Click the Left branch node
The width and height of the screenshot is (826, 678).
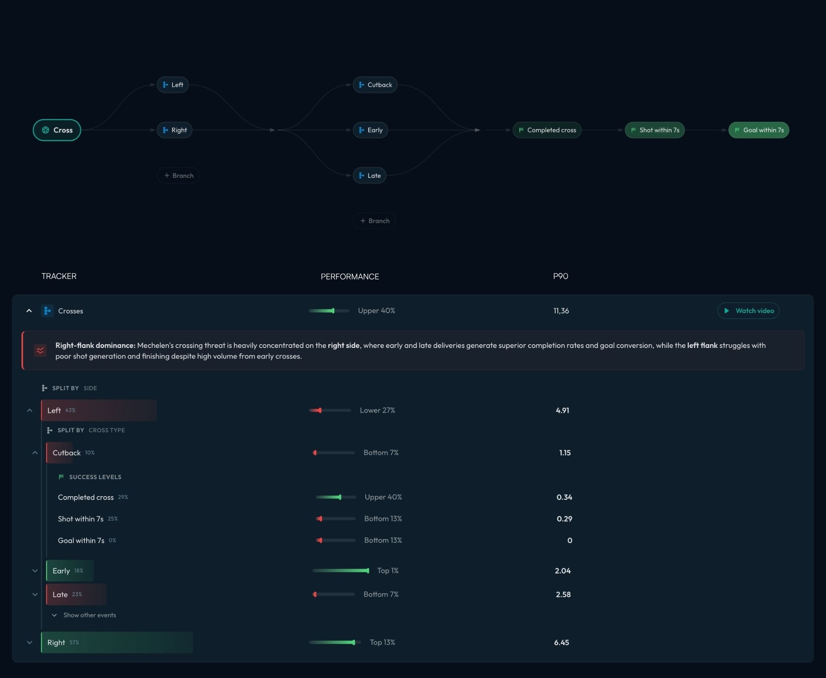pyautogui.click(x=173, y=85)
